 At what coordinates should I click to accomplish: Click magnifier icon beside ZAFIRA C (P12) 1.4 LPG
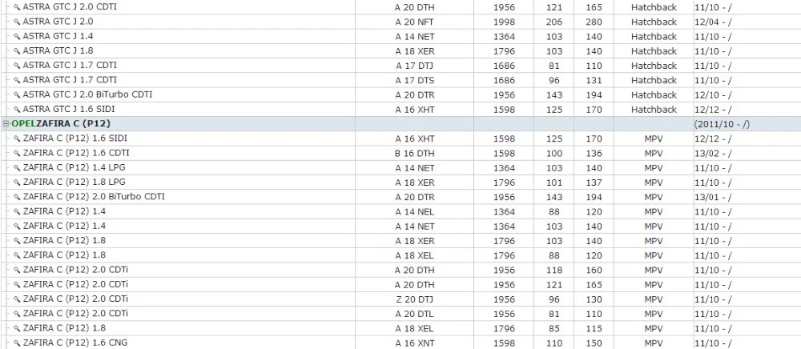[x=17, y=168]
